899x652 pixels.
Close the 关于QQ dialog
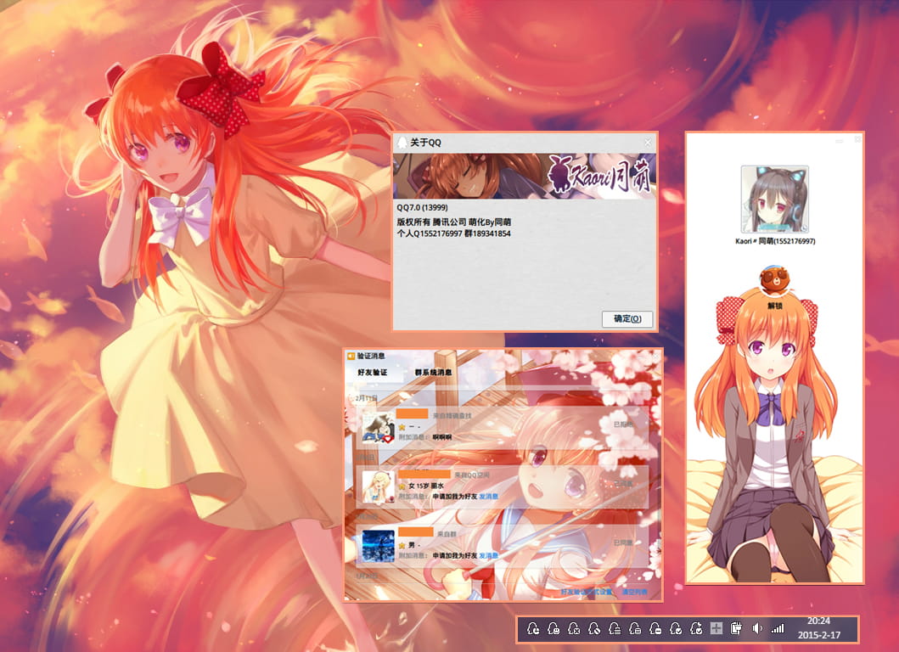[648, 143]
